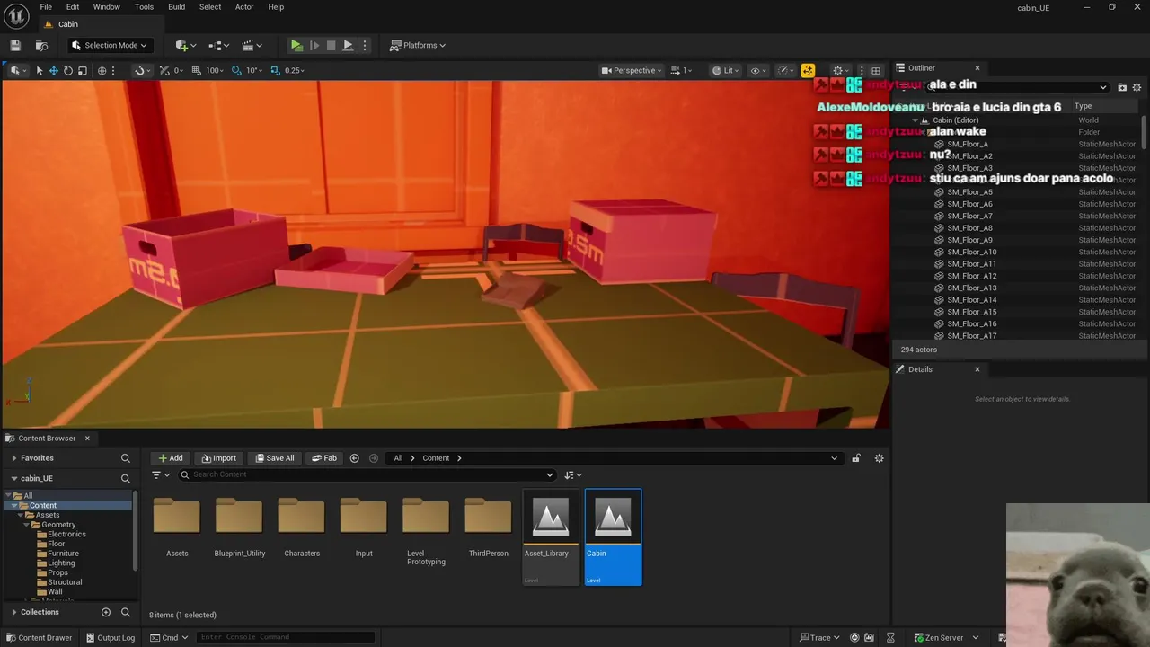Open the Edit menu
The image size is (1150, 647).
(73, 7)
